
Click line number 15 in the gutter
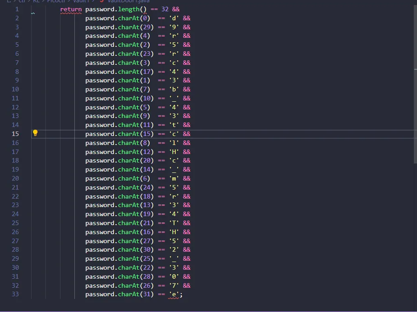pos(15,134)
